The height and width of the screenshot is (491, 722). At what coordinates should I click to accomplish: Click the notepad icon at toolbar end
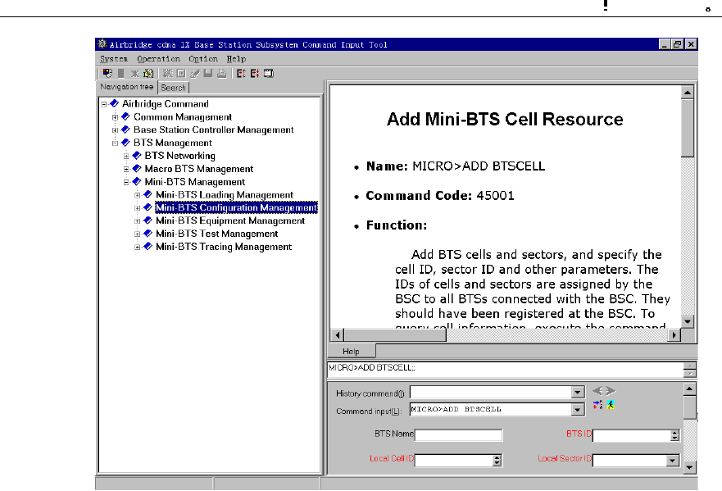pos(269,73)
